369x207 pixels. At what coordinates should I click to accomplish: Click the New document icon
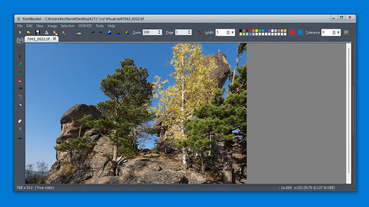tap(20, 32)
